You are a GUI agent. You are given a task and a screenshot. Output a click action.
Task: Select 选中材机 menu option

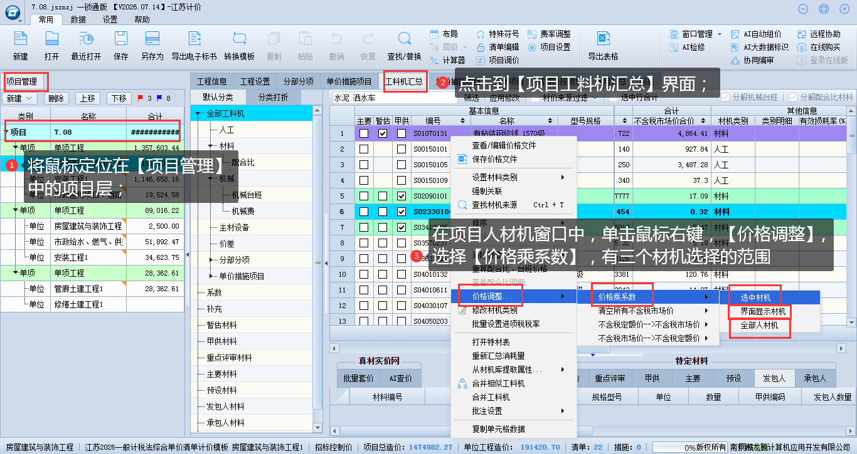point(755,297)
